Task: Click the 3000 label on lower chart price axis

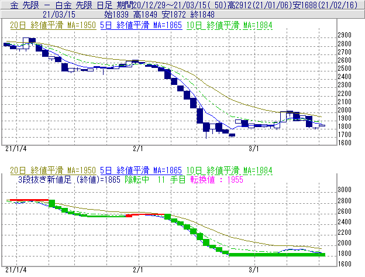Action: tap(345, 189)
